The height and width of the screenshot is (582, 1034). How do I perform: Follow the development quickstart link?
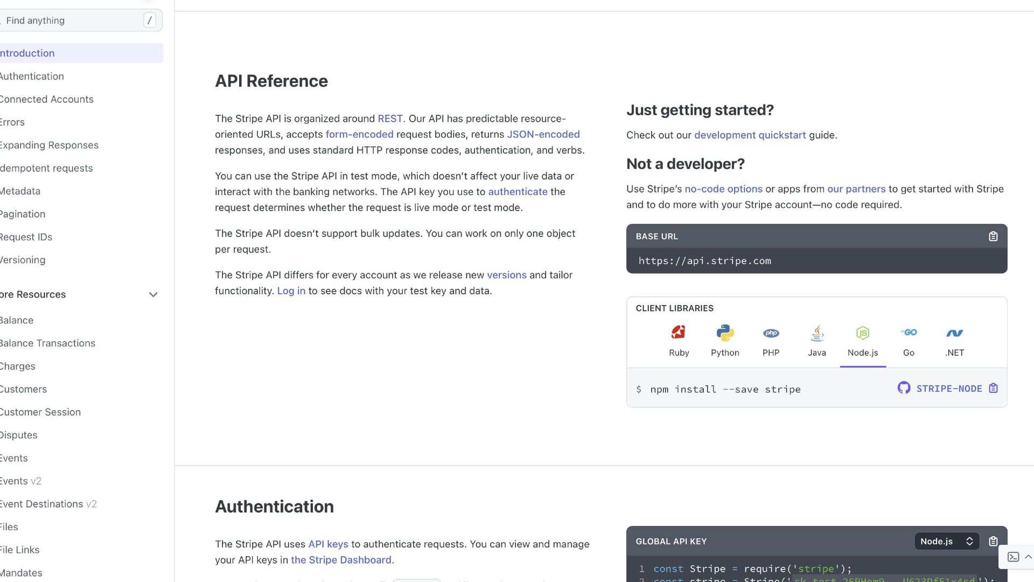pos(750,135)
